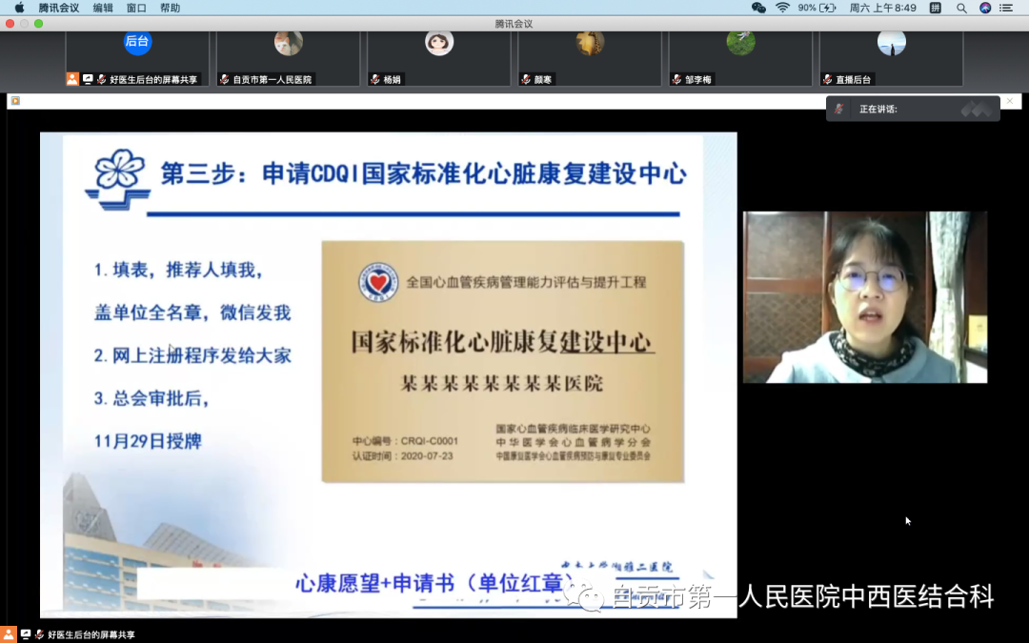Screen dimensions: 1029x643
Task: Select participant 杨娟's video tile
Action: click(x=438, y=50)
